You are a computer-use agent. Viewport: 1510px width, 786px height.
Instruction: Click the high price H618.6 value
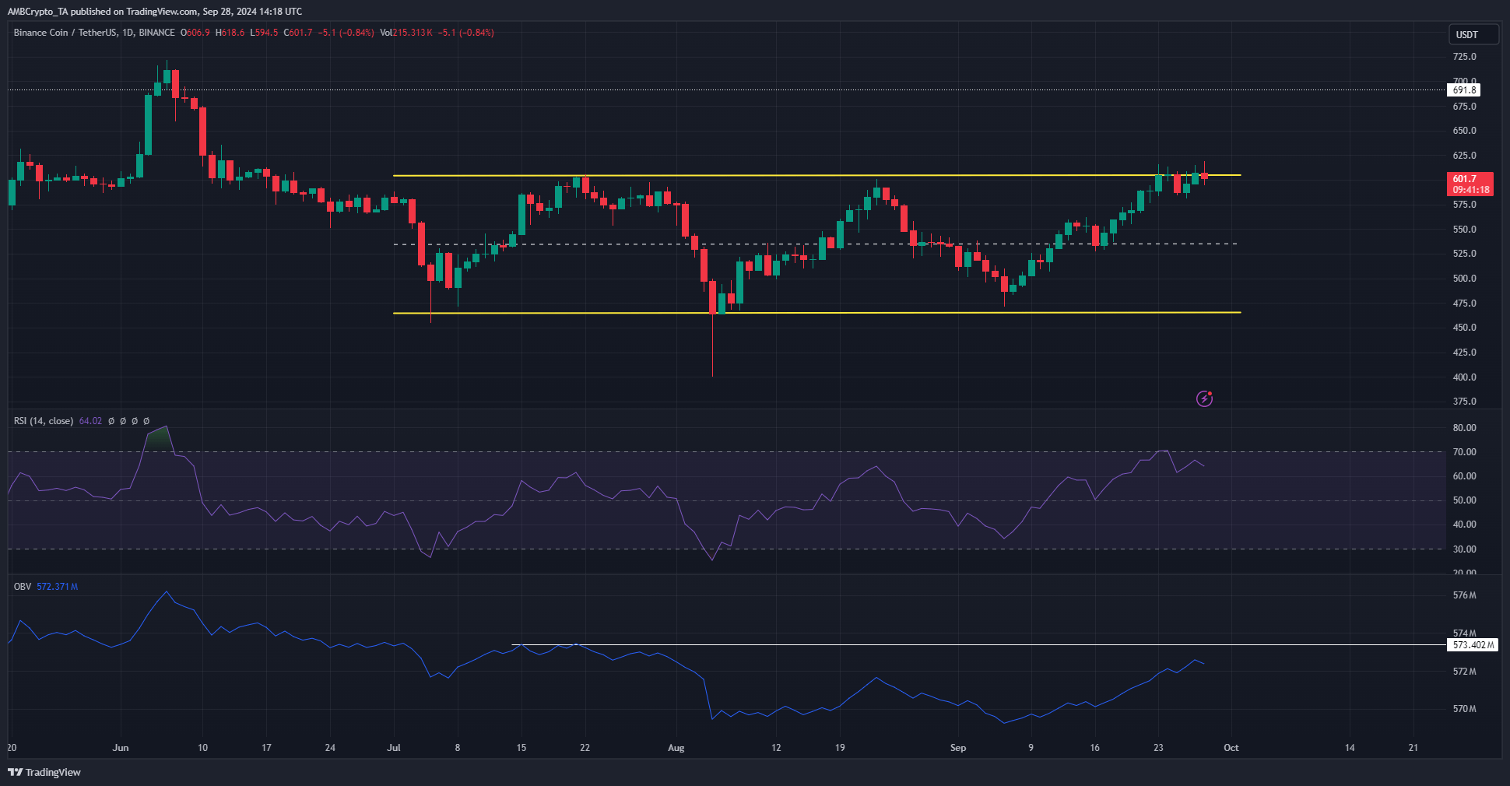tap(230, 33)
